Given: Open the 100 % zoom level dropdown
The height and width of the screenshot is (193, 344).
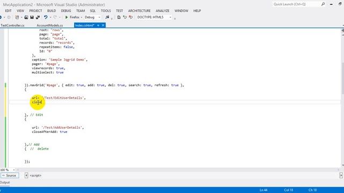Looking at the screenshot, I should tap(14, 170).
